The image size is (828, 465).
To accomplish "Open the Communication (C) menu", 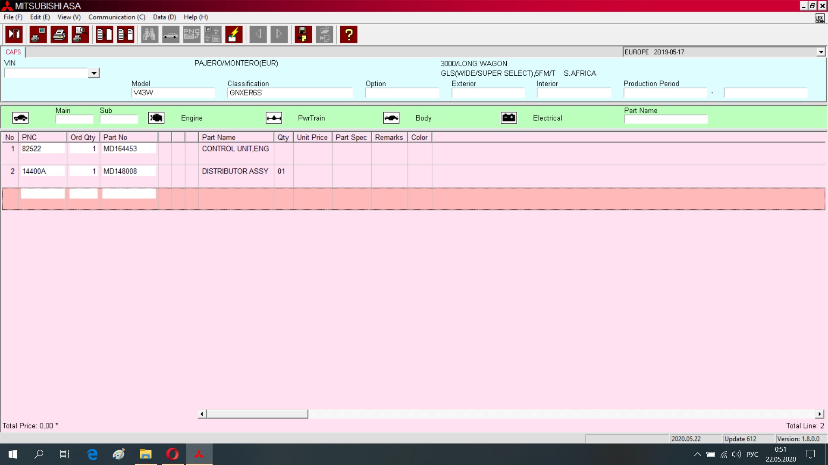I will tap(116, 17).
